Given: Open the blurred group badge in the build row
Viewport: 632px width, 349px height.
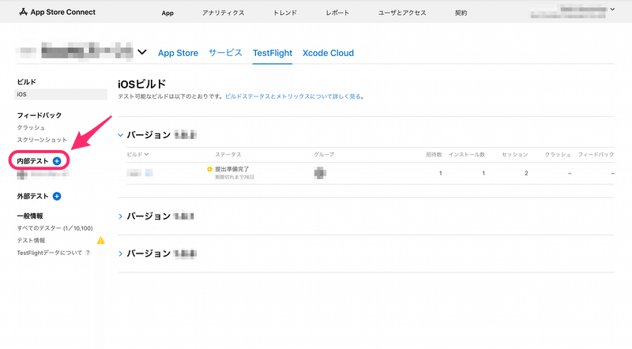Looking at the screenshot, I should pyautogui.click(x=320, y=173).
